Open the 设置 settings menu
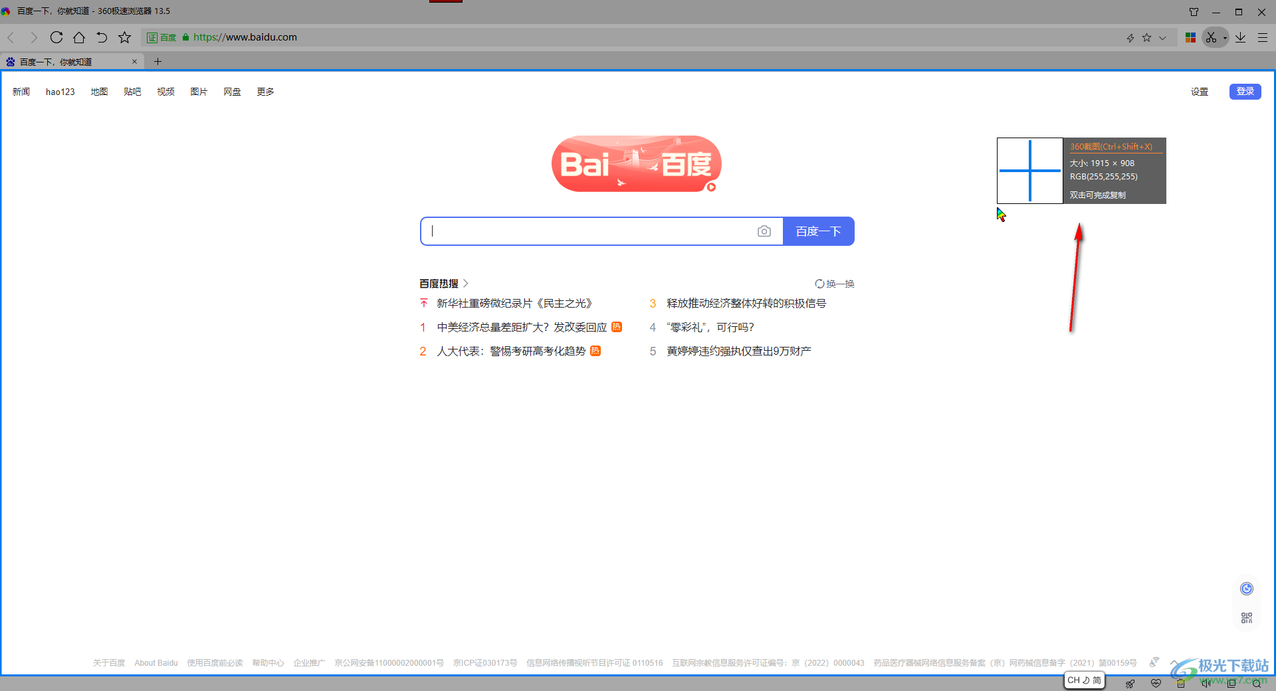 [1200, 92]
